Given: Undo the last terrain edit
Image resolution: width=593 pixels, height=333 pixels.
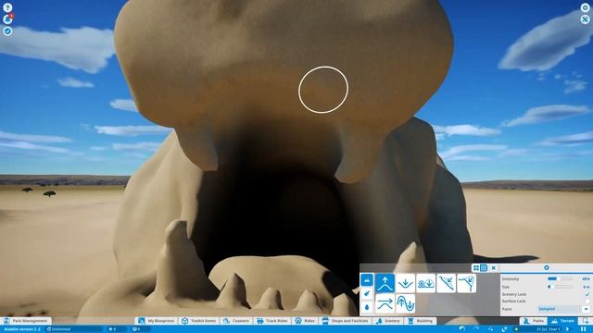Looking at the screenshot, I should (462, 329).
